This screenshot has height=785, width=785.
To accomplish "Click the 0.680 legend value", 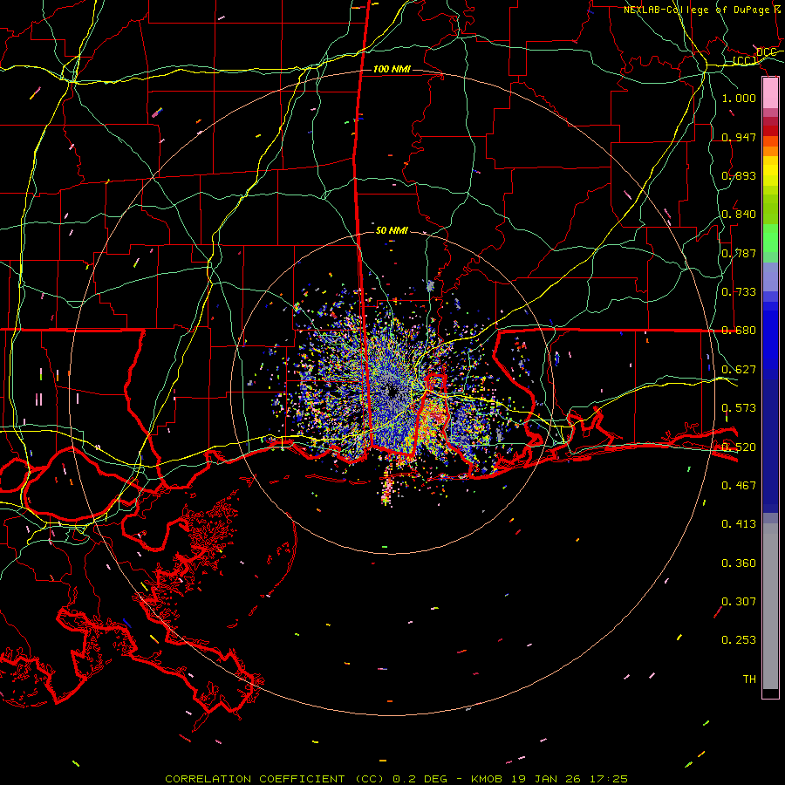I will point(739,331).
